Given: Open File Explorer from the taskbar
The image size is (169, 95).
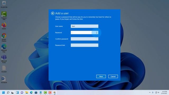Looking at the screenshot, I should click(27, 93).
